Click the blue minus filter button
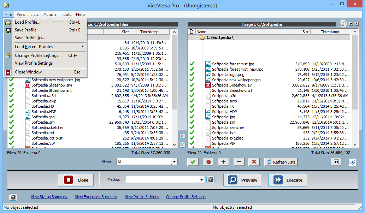Screen dimensions: 365x213 point(239,162)
